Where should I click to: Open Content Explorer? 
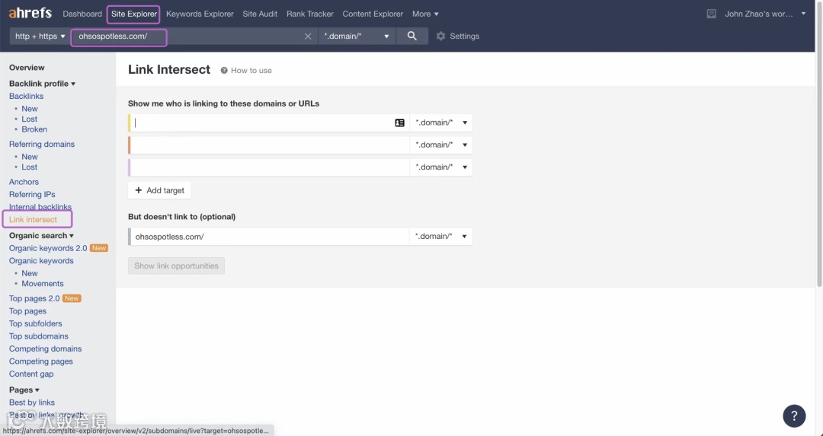373,14
